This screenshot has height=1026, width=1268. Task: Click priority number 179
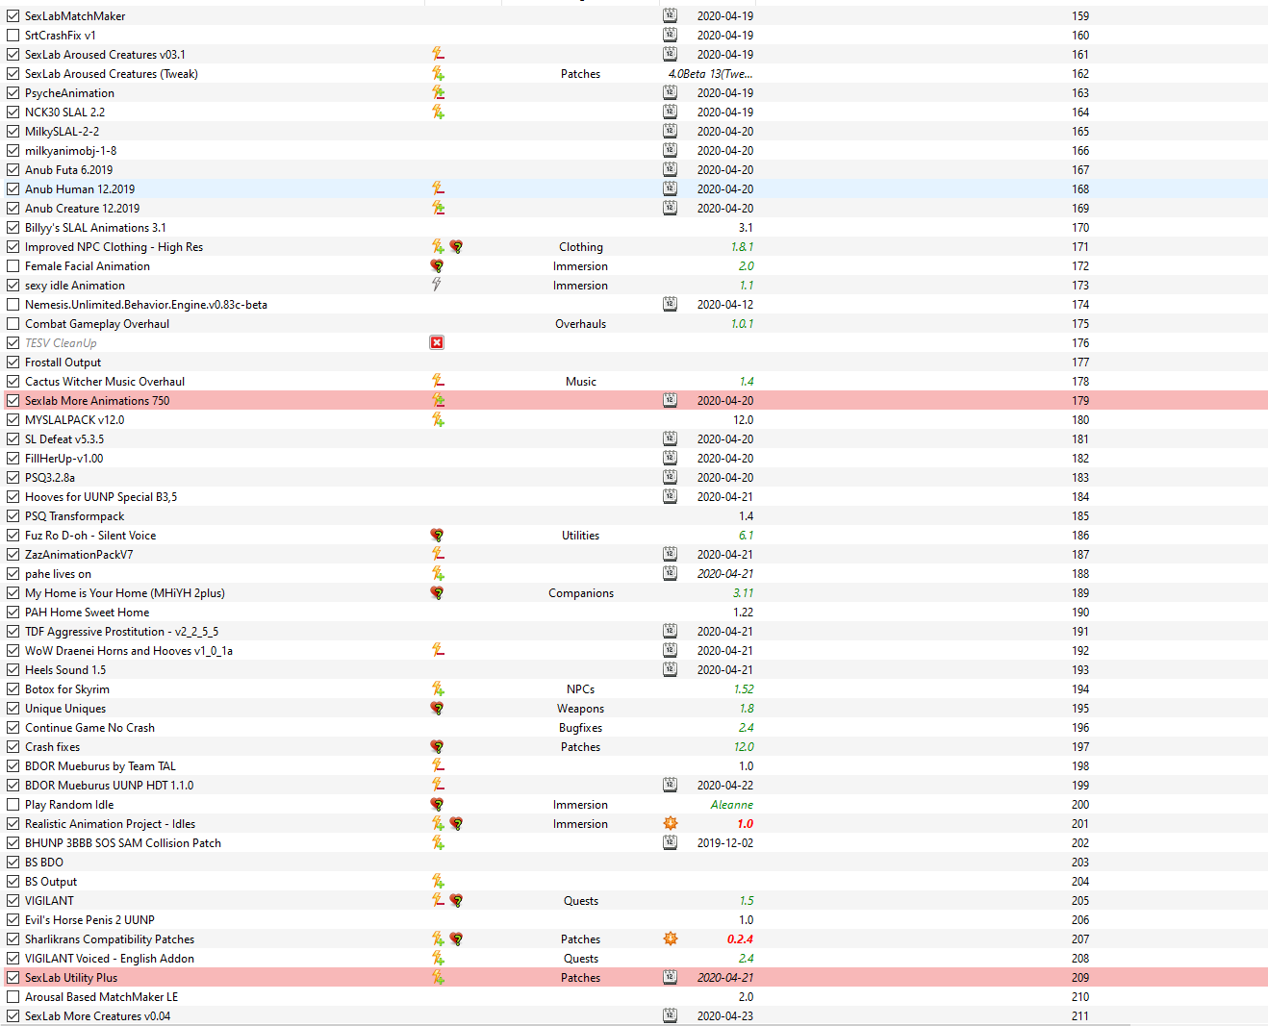tap(1080, 401)
